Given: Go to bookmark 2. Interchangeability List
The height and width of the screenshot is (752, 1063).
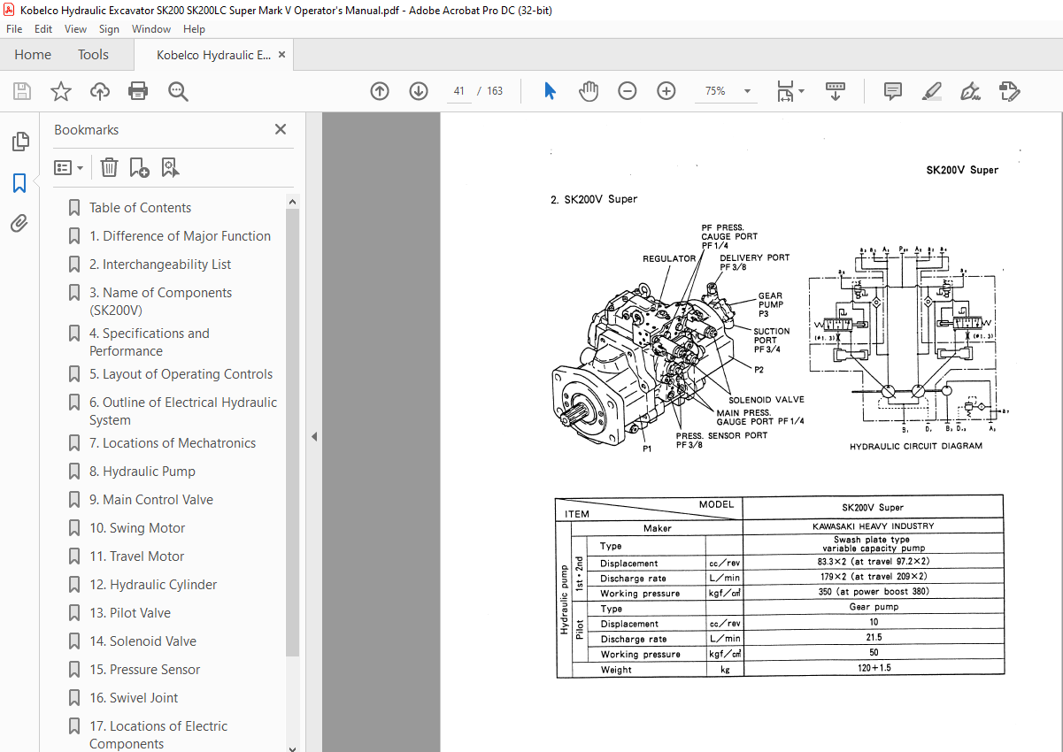Looking at the screenshot, I should (x=160, y=265).
